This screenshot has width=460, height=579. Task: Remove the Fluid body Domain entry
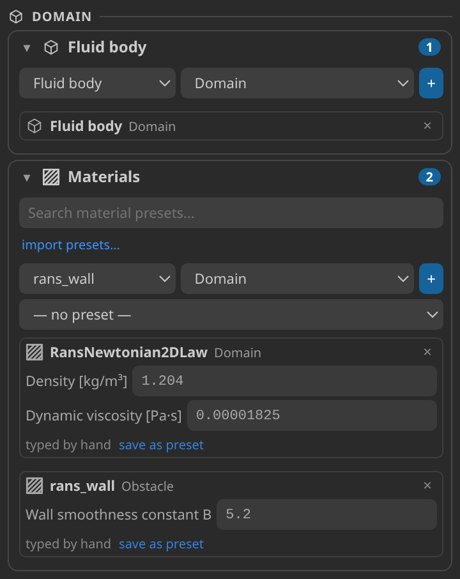point(427,126)
